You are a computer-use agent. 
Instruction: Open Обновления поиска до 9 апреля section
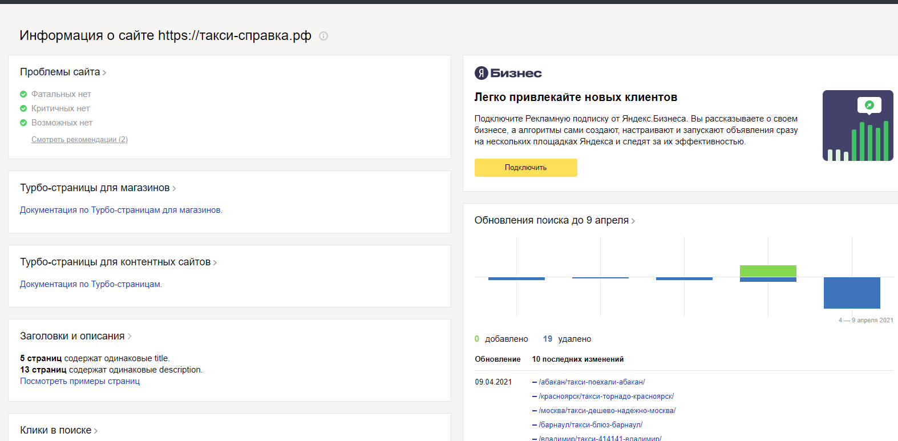[x=555, y=220]
